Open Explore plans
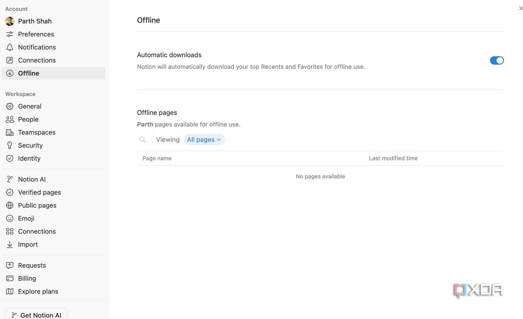Screen dimensions: 523x319 tap(38, 291)
